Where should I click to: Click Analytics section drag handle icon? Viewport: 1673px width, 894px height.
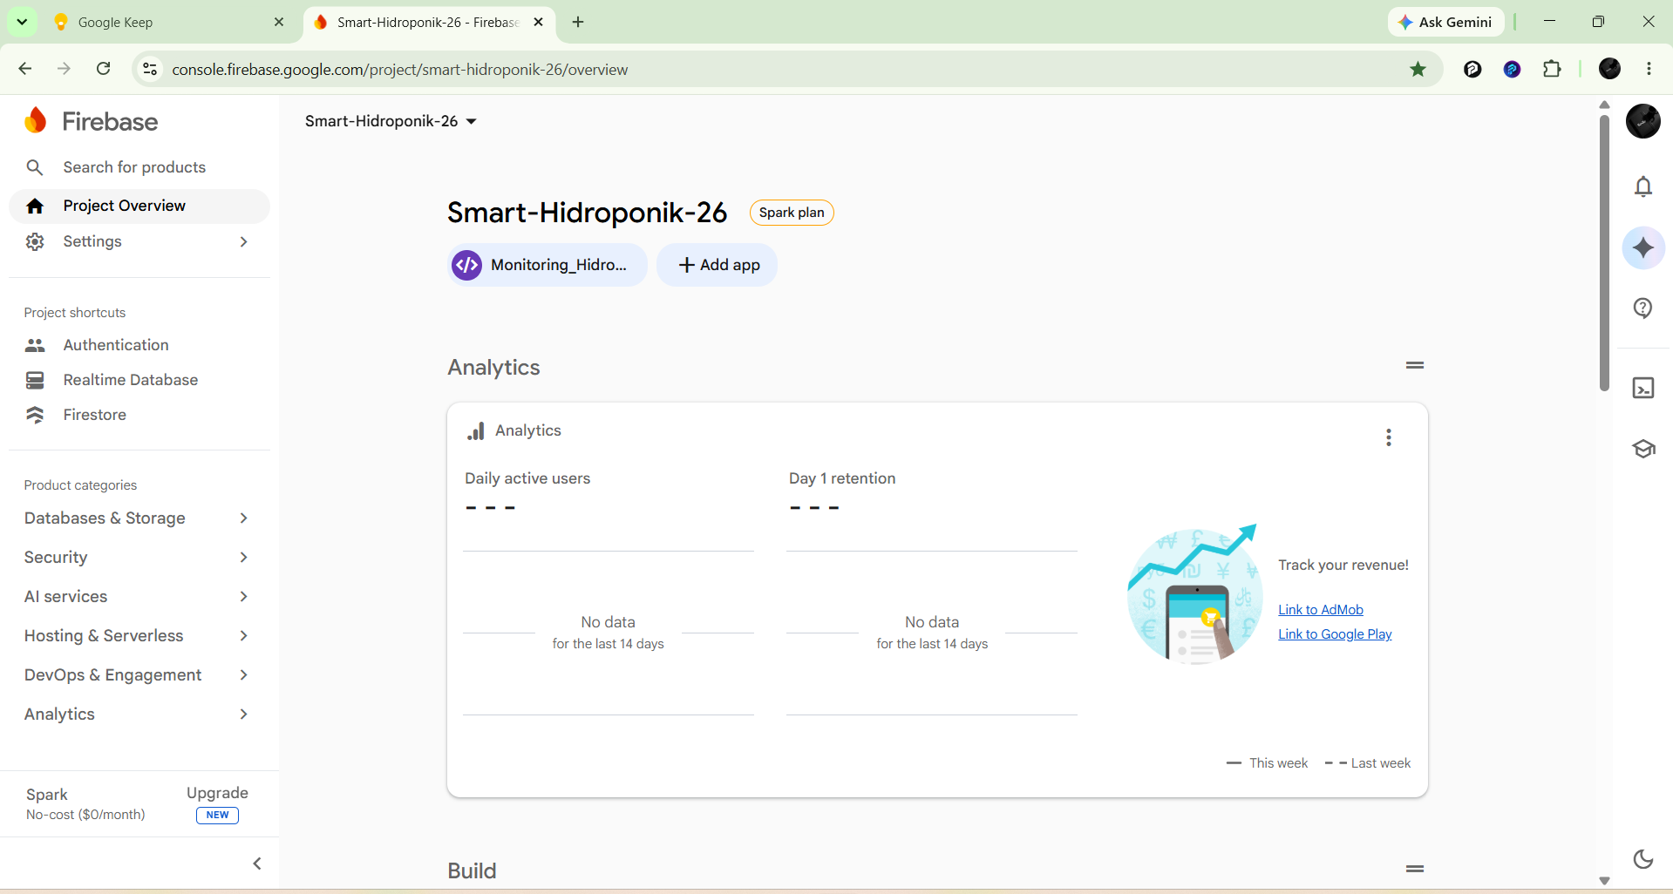pos(1415,365)
